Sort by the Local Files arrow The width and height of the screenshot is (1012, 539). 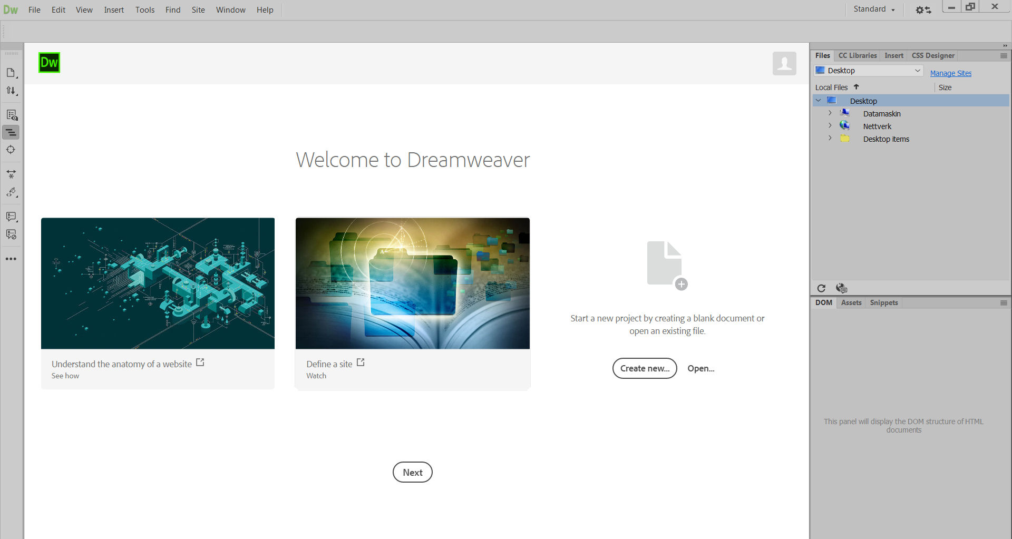[857, 87]
